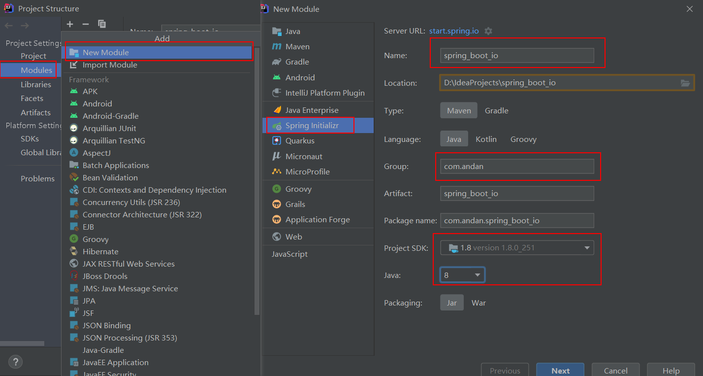This screenshot has height=376, width=703.
Task: Open Spring Initializr settings gear
Action: point(488,31)
